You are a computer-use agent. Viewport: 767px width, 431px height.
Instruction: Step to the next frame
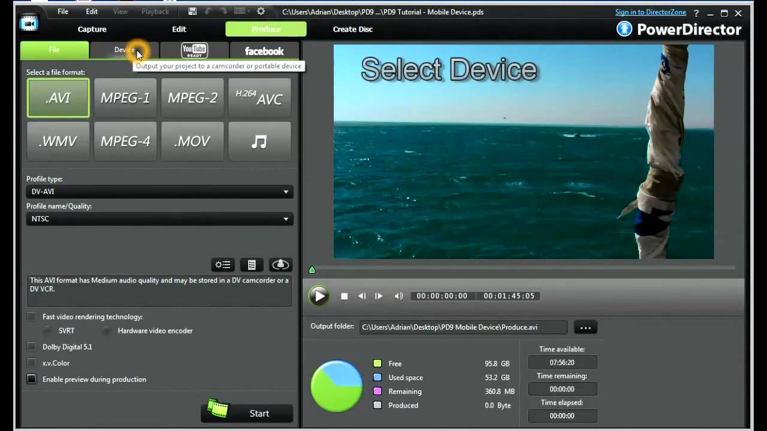coord(379,296)
